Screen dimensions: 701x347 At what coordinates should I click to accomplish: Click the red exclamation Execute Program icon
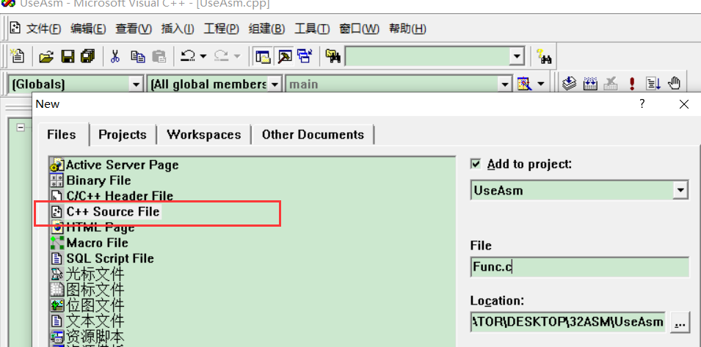[632, 84]
